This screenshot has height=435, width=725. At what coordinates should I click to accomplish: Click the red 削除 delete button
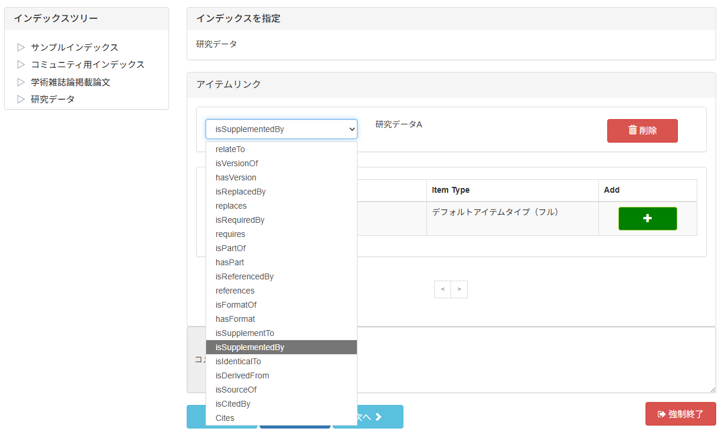click(642, 131)
